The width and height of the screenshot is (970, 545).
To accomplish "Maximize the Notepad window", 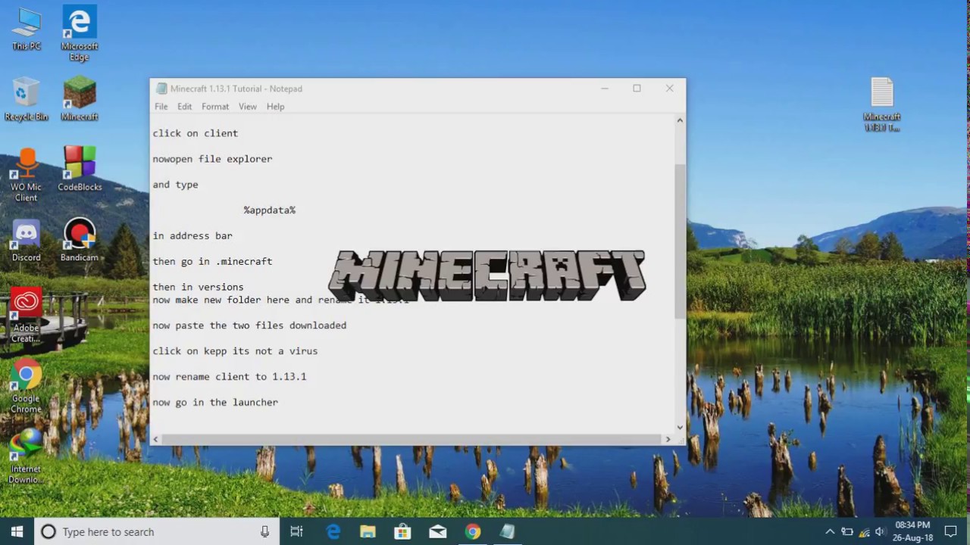I will click(637, 89).
